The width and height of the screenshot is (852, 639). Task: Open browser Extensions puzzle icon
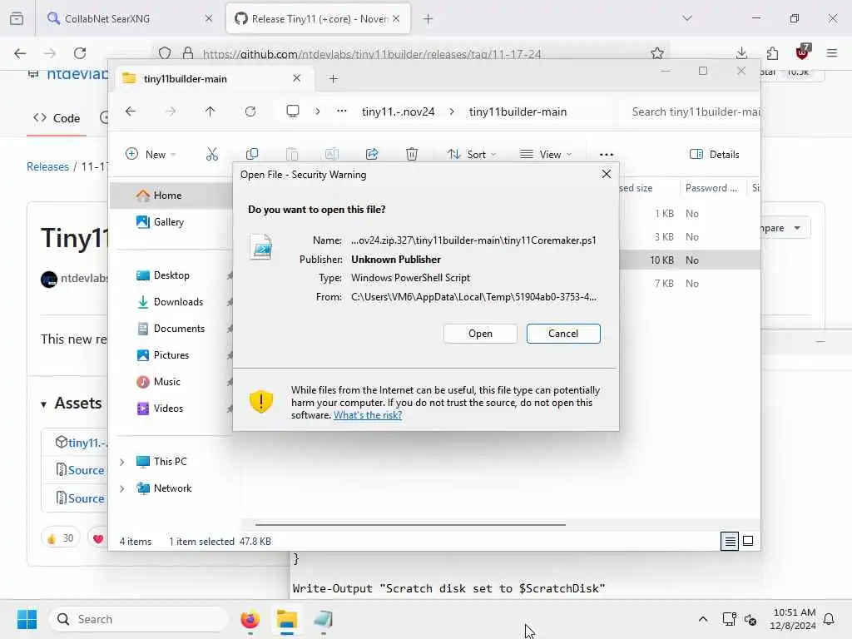click(772, 53)
